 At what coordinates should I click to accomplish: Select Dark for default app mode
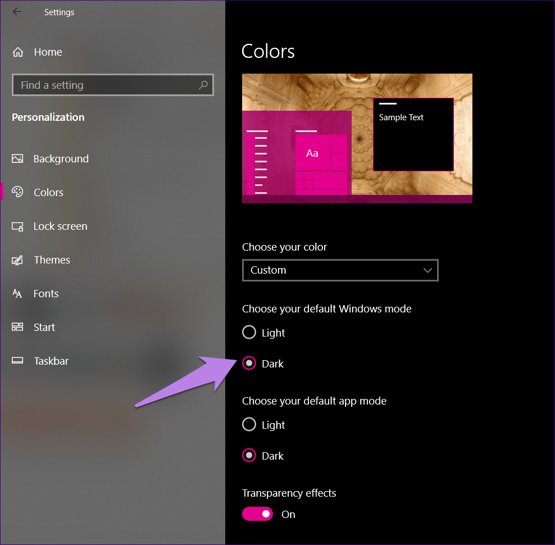click(x=249, y=456)
